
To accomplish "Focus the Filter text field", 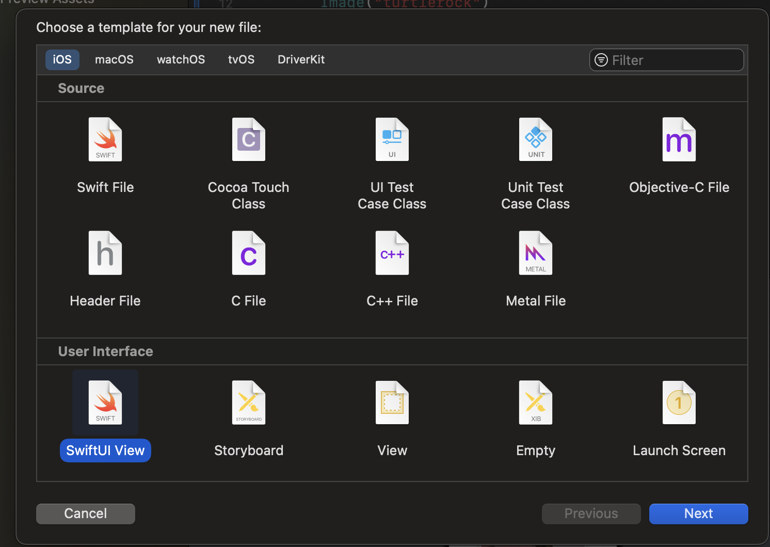I will click(667, 60).
